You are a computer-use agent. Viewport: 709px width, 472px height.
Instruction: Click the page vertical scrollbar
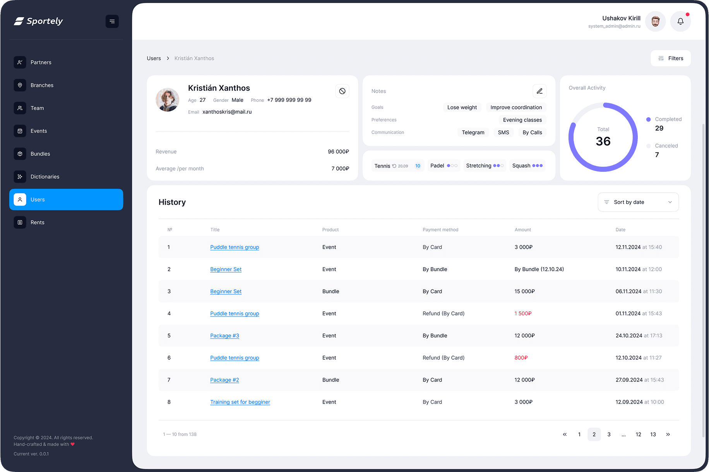[703, 280]
